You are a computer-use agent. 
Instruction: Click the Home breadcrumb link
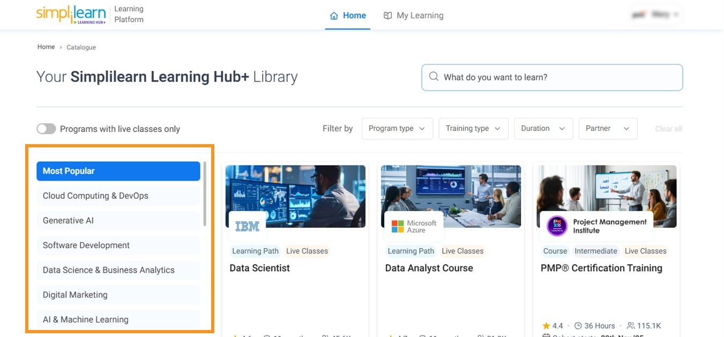46,47
